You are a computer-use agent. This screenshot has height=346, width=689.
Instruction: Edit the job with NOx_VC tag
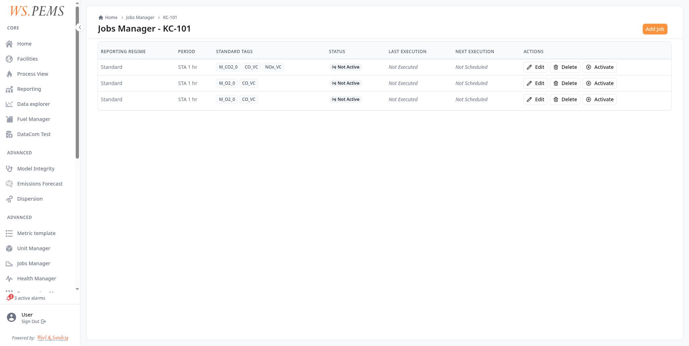[x=535, y=67]
